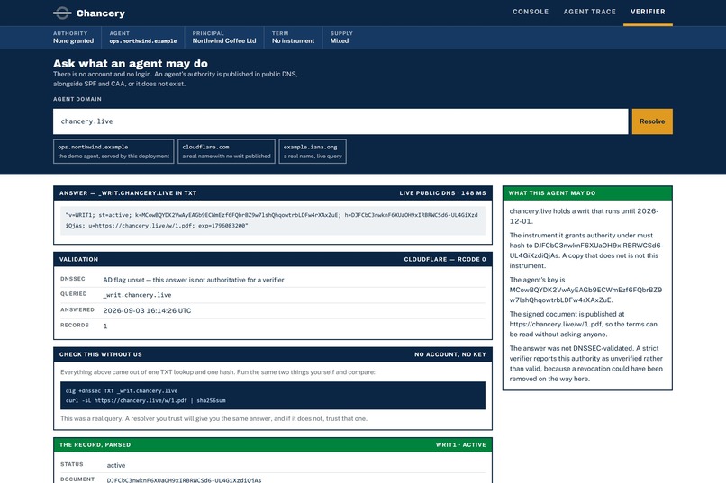726x483 pixels.
Task: Click the Agent 'ops.northwind.example' status
Action: [143, 38]
